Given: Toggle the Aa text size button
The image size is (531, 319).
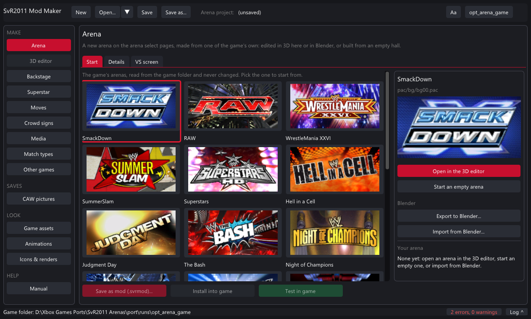Looking at the screenshot, I should [453, 12].
